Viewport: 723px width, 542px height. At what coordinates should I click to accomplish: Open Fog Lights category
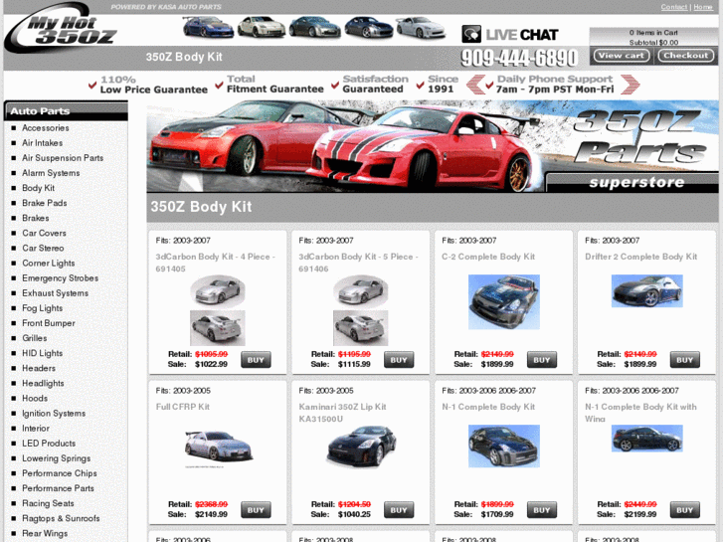tap(43, 308)
